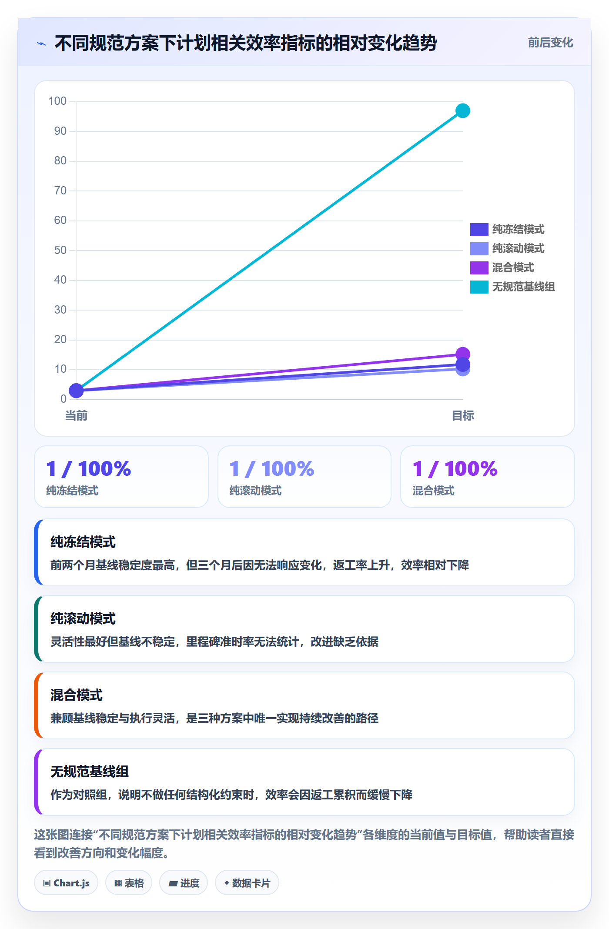Screen dimensions: 609x929
Task: Click text 作为对照组 description
Action: point(231,795)
